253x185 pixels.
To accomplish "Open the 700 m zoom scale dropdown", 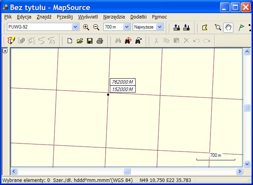I will pos(127,27).
